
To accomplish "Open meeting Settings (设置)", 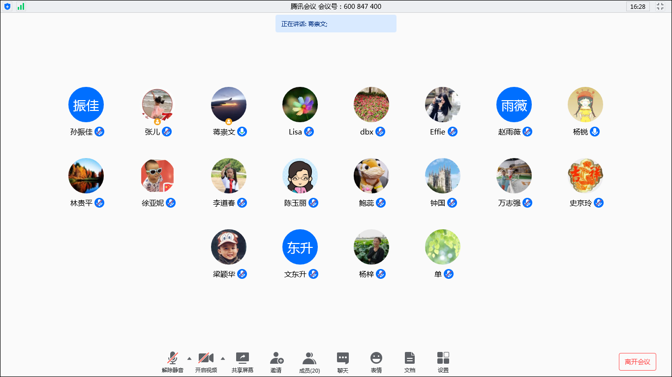I will pos(443,362).
